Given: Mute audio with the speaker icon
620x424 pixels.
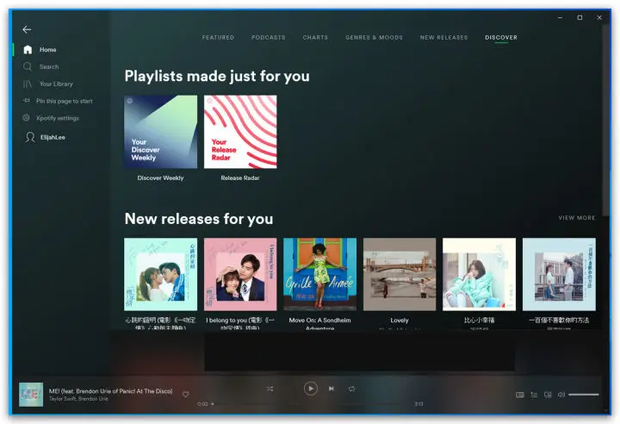Looking at the screenshot, I should [561, 395].
